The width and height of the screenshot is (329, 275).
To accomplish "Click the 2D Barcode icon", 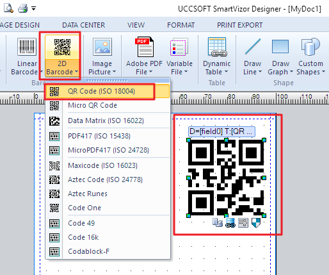I will 62,47.
